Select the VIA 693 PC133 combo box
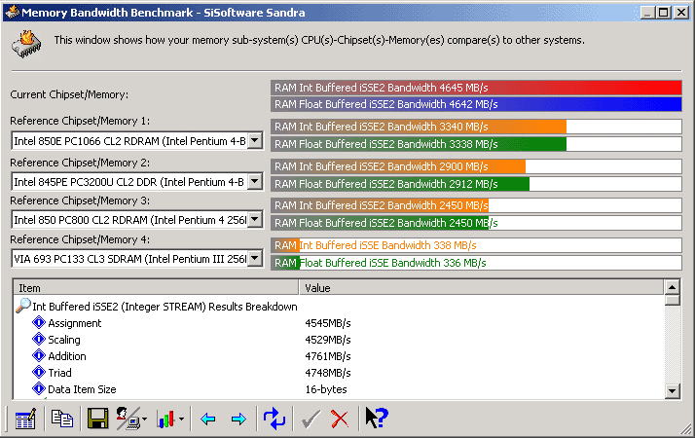This screenshot has width=695, height=438. click(x=137, y=259)
